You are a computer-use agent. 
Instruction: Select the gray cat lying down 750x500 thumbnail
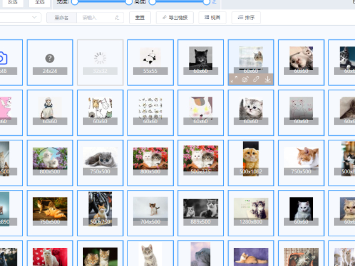pos(101,163)
